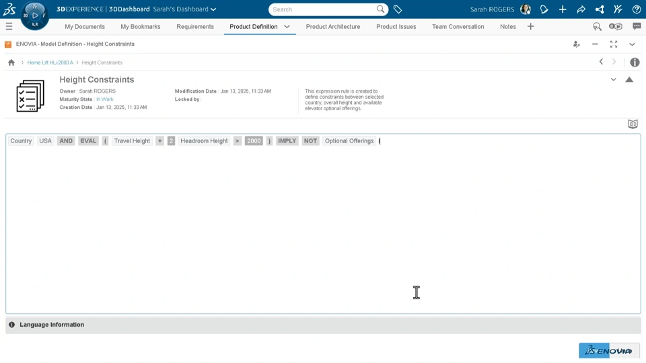
Task: Select the Headroom Height token
Action: click(204, 140)
